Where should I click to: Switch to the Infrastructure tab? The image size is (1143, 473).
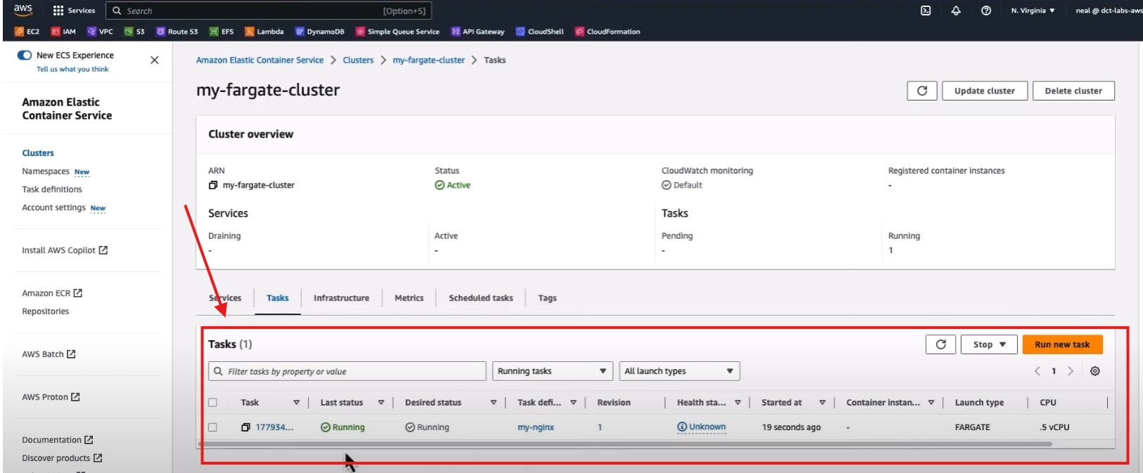tap(341, 298)
